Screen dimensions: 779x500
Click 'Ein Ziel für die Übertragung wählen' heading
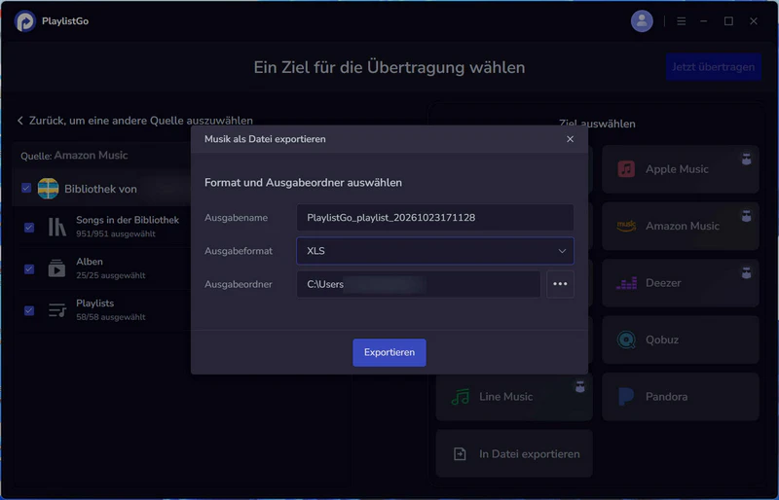point(389,67)
